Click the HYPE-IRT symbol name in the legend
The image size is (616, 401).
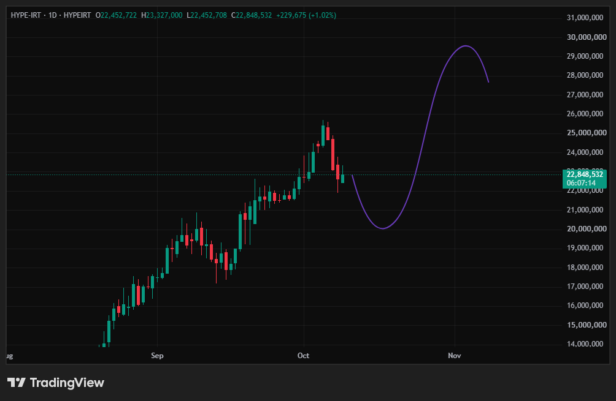pyautogui.click(x=26, y=15)
